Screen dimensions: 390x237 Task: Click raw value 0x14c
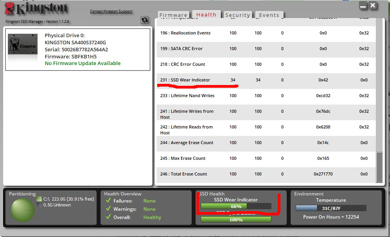(x=323, y=143)
